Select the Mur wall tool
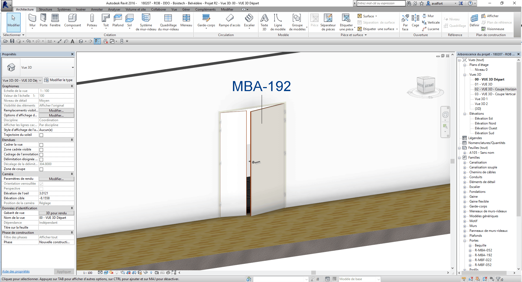 tap(32, 21)
